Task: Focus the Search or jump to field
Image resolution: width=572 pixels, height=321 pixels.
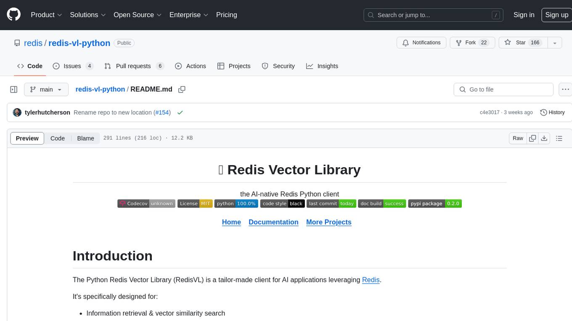Action: click(x=434, y=15)
